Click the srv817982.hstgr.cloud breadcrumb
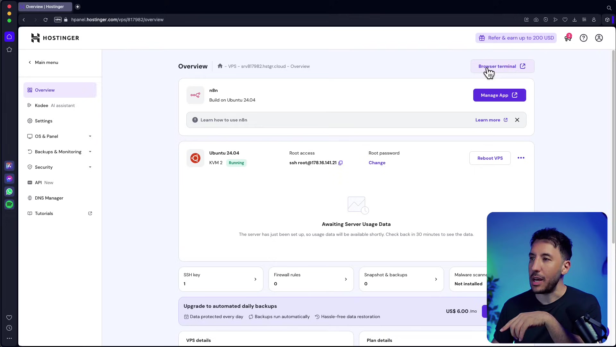This screenshot has width=616, height=347. (263, 66)
